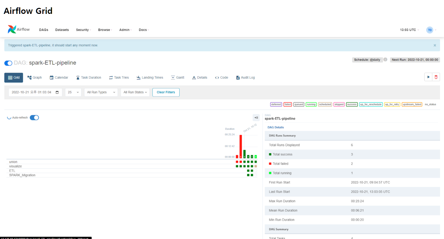444x239 pixels.
Task: Go to the Datasets page
Action: [x=62, y=30]
